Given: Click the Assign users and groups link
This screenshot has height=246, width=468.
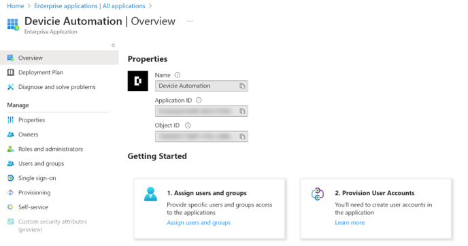Looking at the screenshot, I should (x=199, y=223).
